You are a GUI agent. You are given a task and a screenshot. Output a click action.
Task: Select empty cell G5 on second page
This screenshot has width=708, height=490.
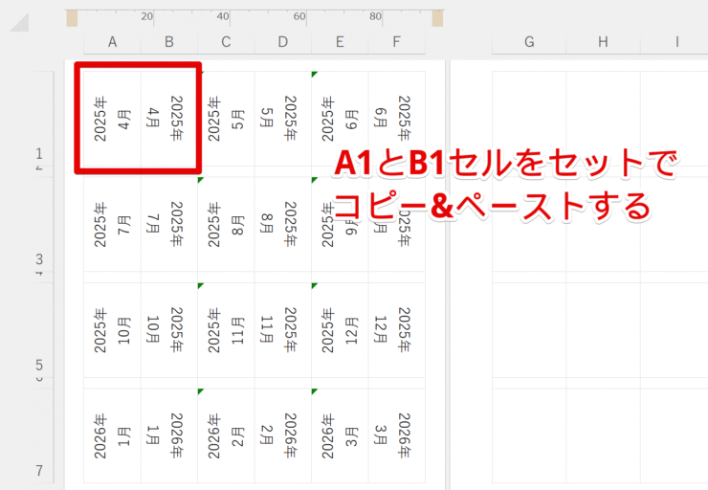click(x=529, y=329)
